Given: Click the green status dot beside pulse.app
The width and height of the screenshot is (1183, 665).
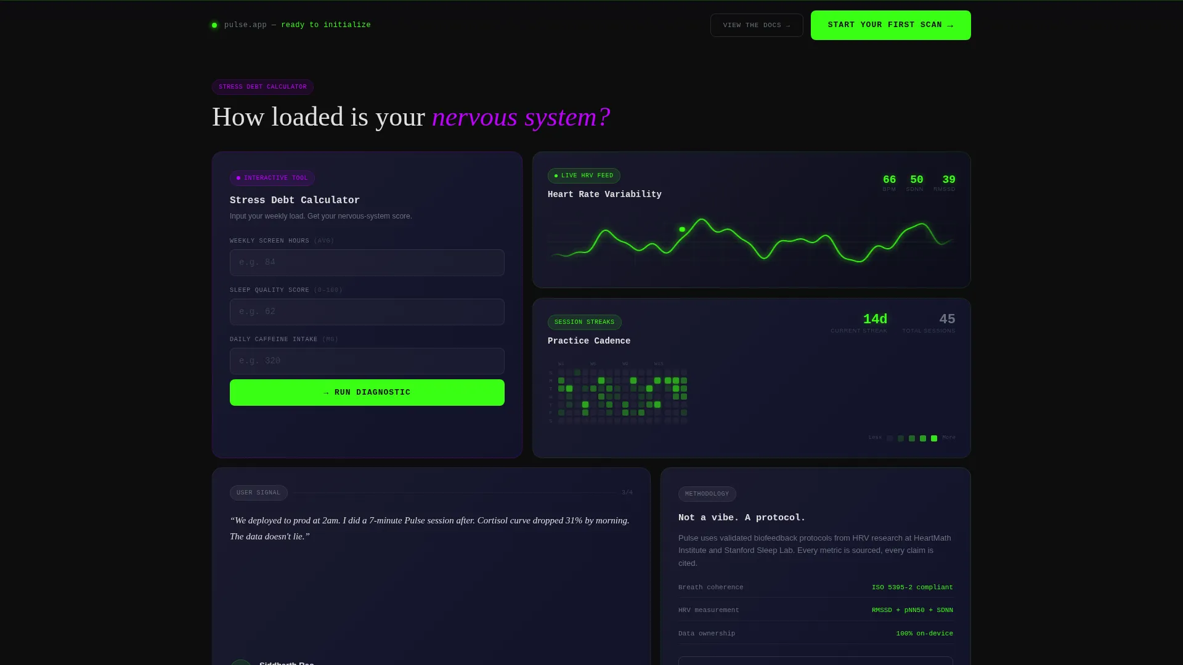Looking at the screenshot, I should (x=214, y=25).
